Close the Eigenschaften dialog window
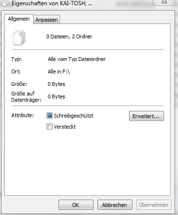178x215 pixels. coord(164,2)
